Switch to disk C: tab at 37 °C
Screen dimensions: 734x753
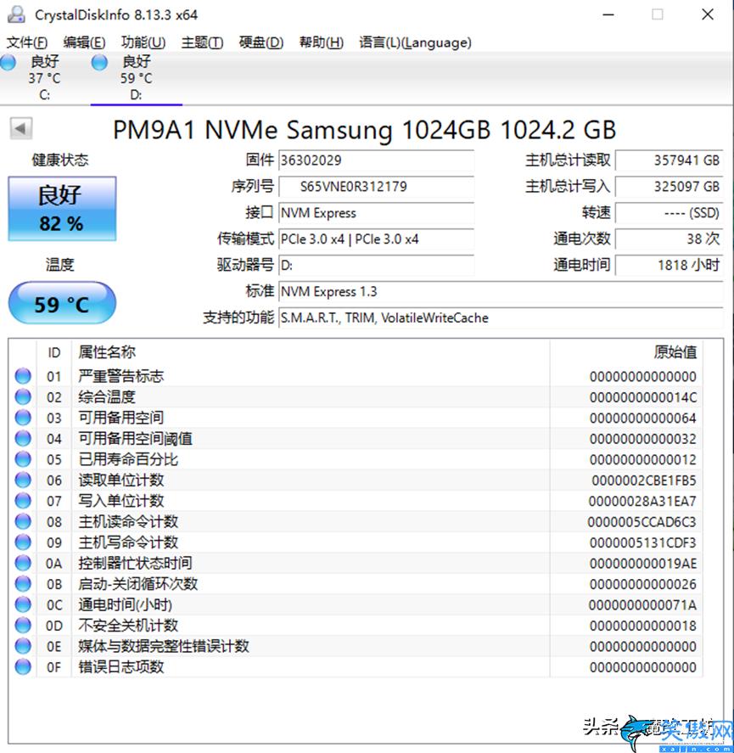[44, 77]
